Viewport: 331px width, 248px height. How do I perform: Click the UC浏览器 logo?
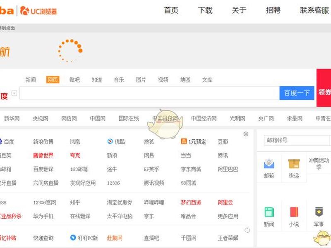point(38,11)
